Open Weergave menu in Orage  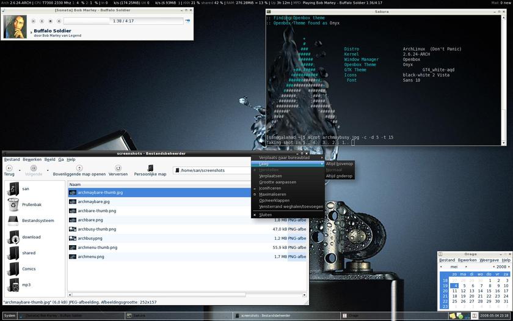point(489,260)
